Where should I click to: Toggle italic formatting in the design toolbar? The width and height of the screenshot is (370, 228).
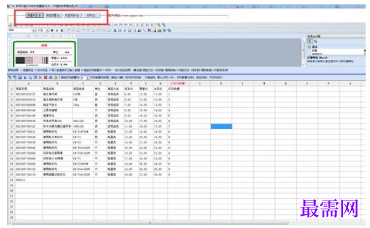57,31
